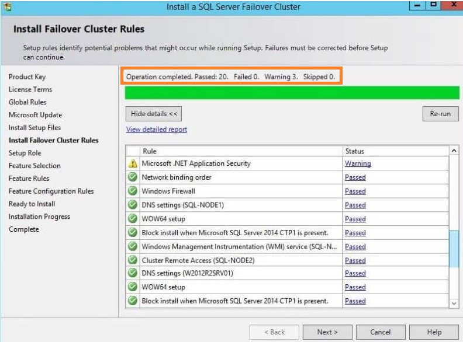Click the warning icon for .NET Application Security
The height and width of the screenshot is (342, 463).
[x=133, y=163]
